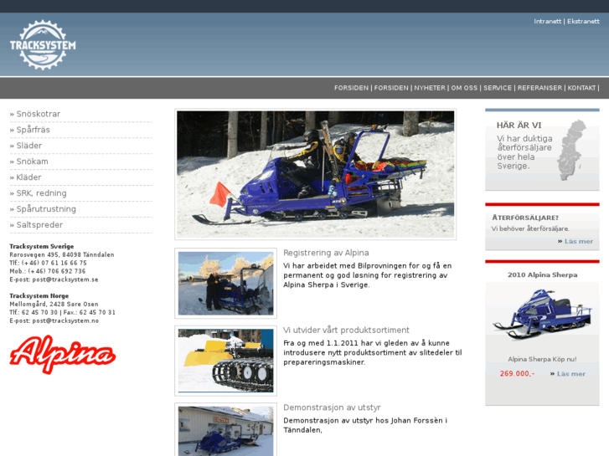The width and height of the screenshot is (609, 456).
Task: Open the Registrering av Alpina thumbnail
Action: tap(225, 284)
